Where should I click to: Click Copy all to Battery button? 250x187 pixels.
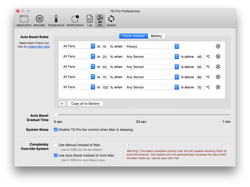85,104
